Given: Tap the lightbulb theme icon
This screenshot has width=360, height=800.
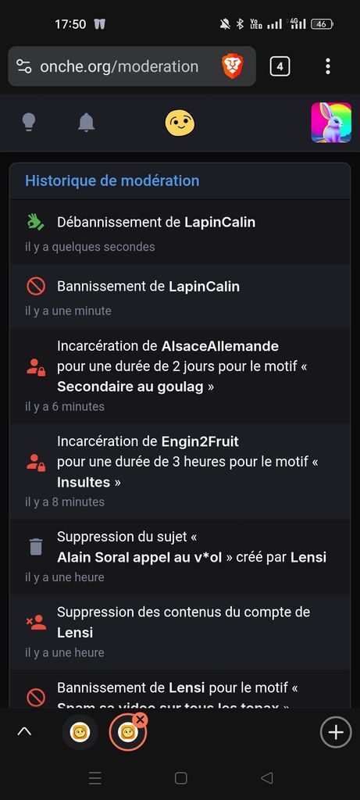Looking at the screenshot, I should [x=30, y=123].
